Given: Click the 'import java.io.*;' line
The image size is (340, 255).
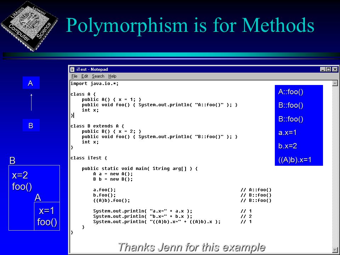Looking at the screenshot, I should click(x=95, y=84).
